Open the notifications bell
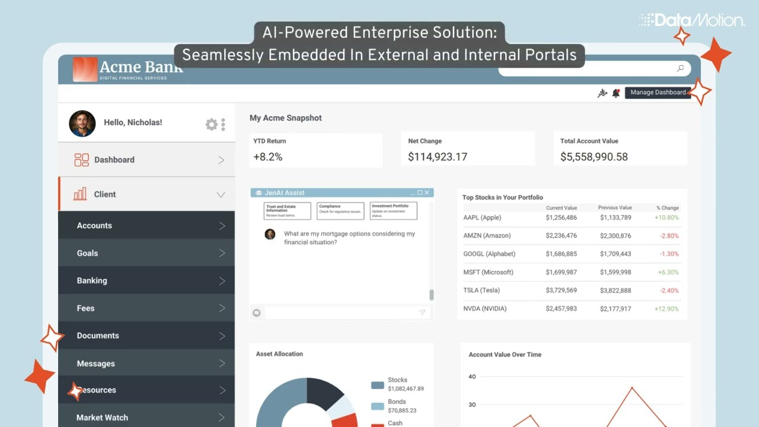This screenshot has width=759, height=427. [616, 93]
